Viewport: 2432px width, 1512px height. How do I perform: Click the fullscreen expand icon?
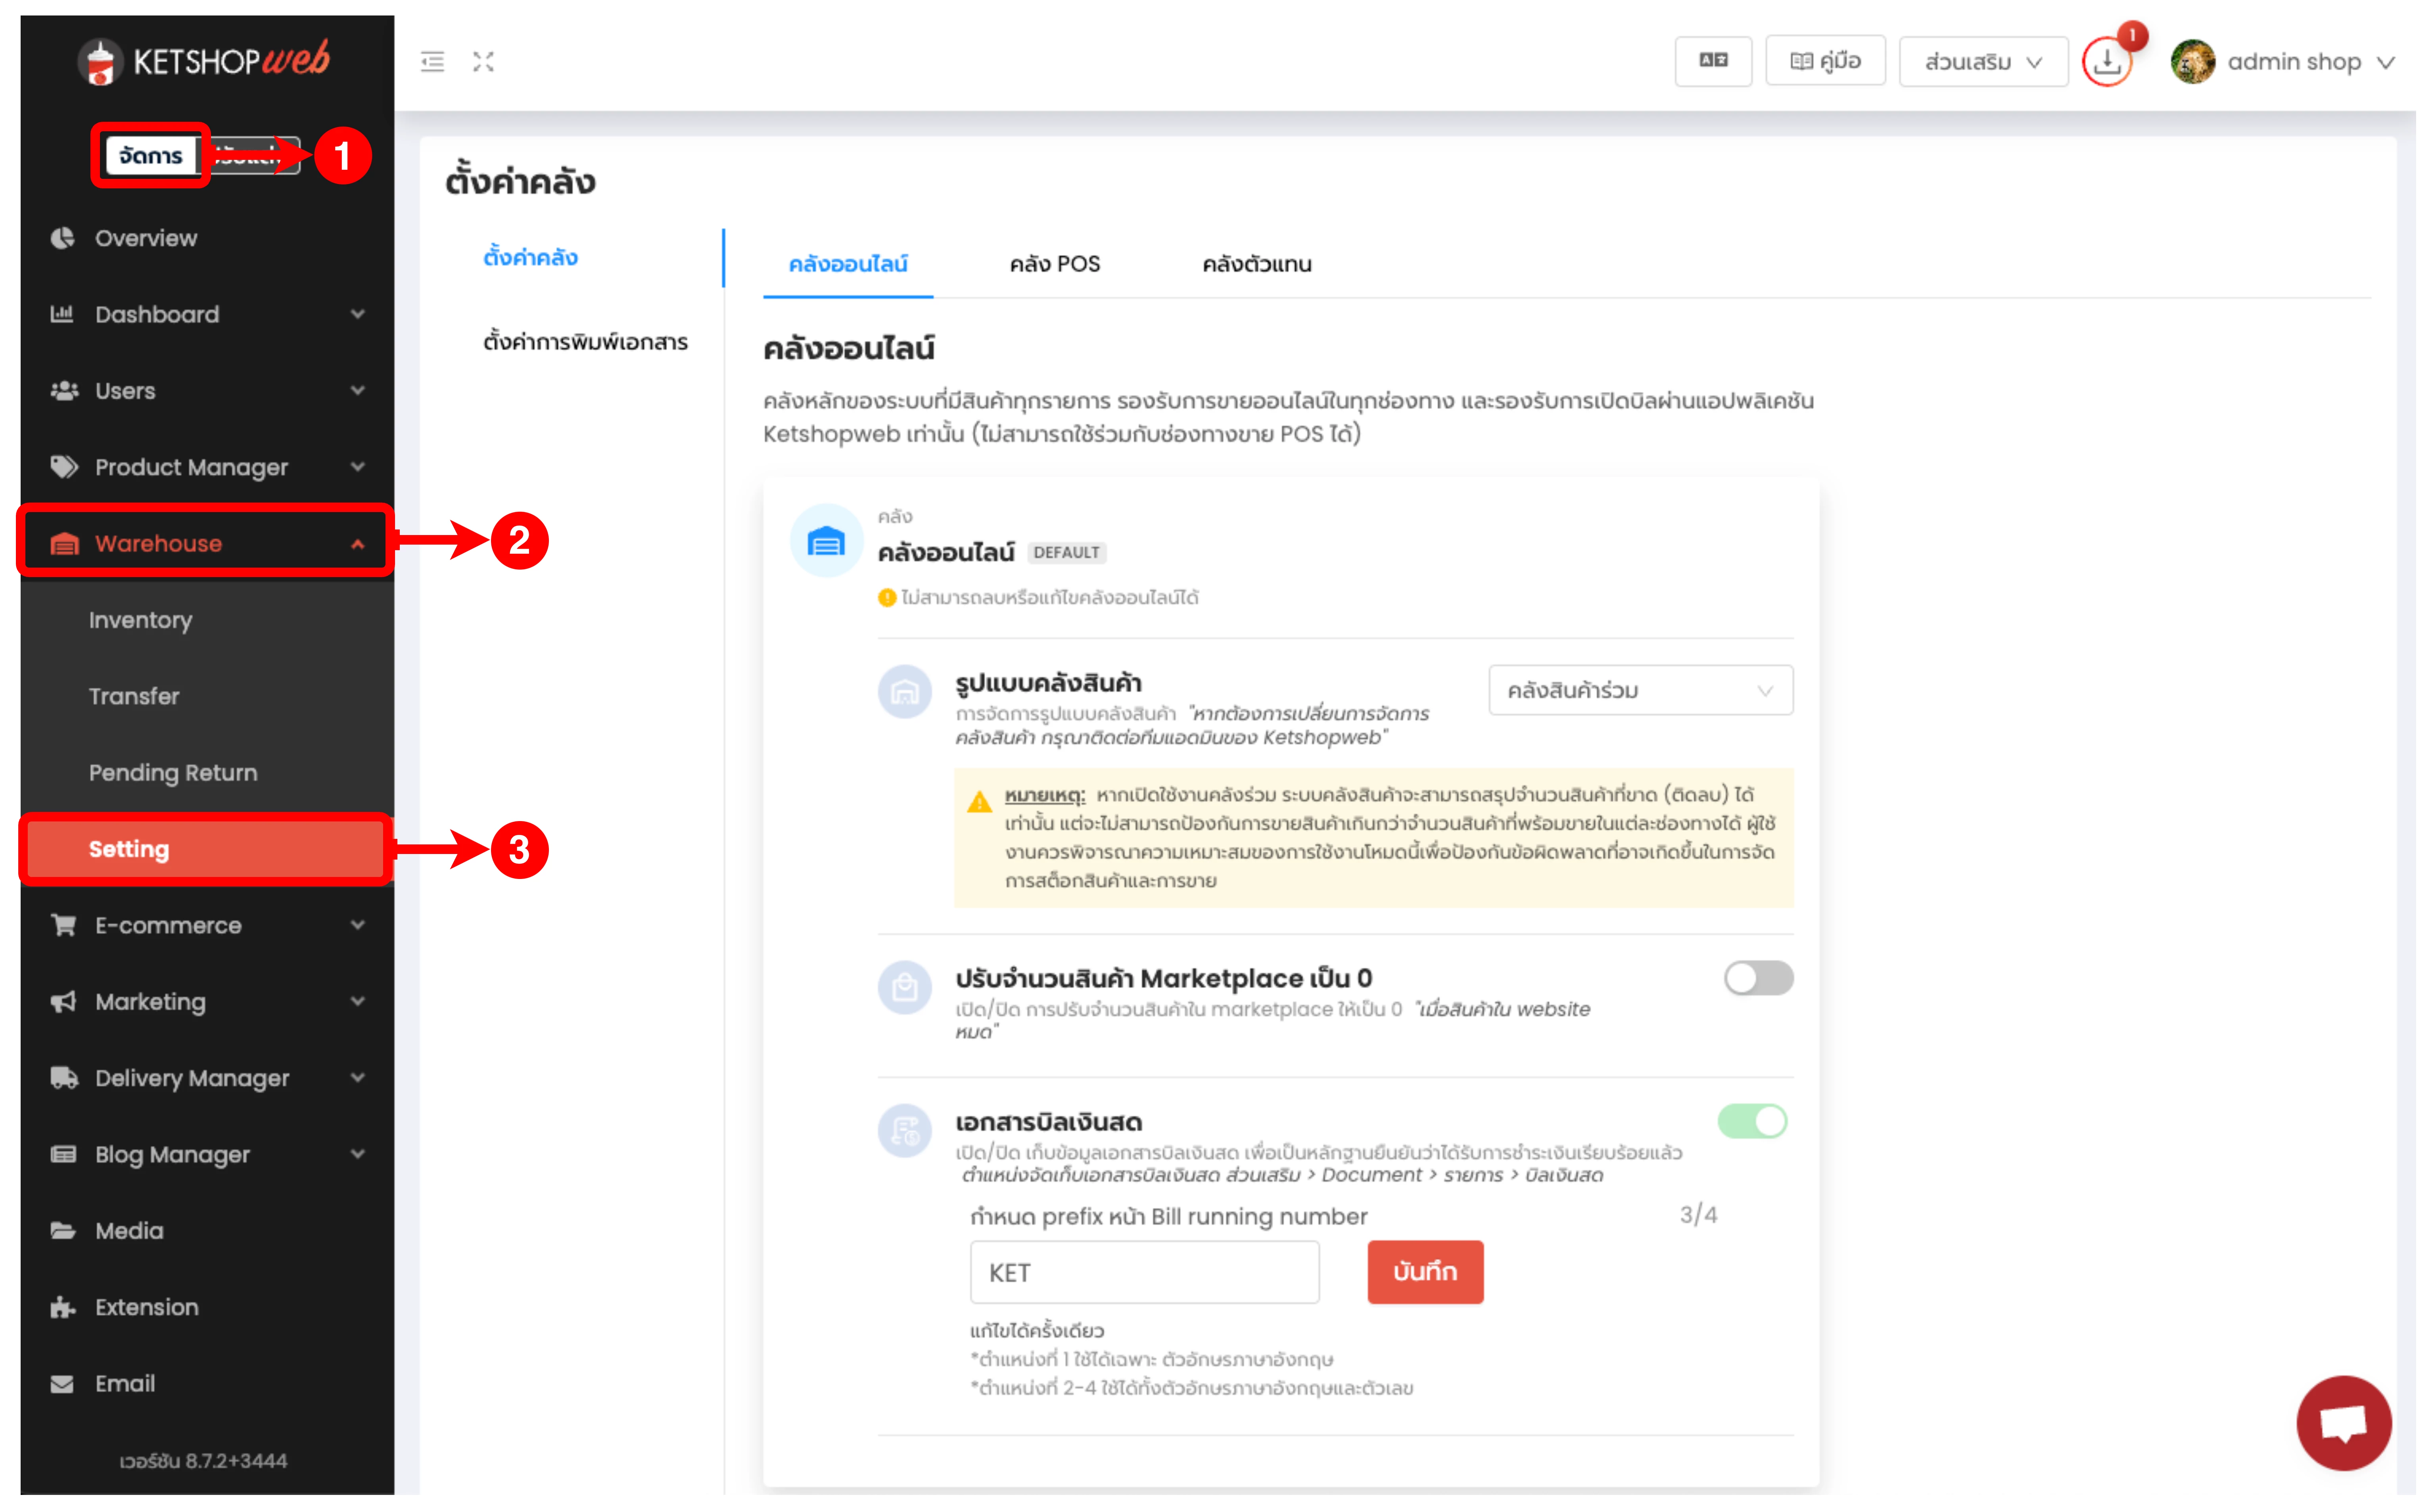[484, 62]
